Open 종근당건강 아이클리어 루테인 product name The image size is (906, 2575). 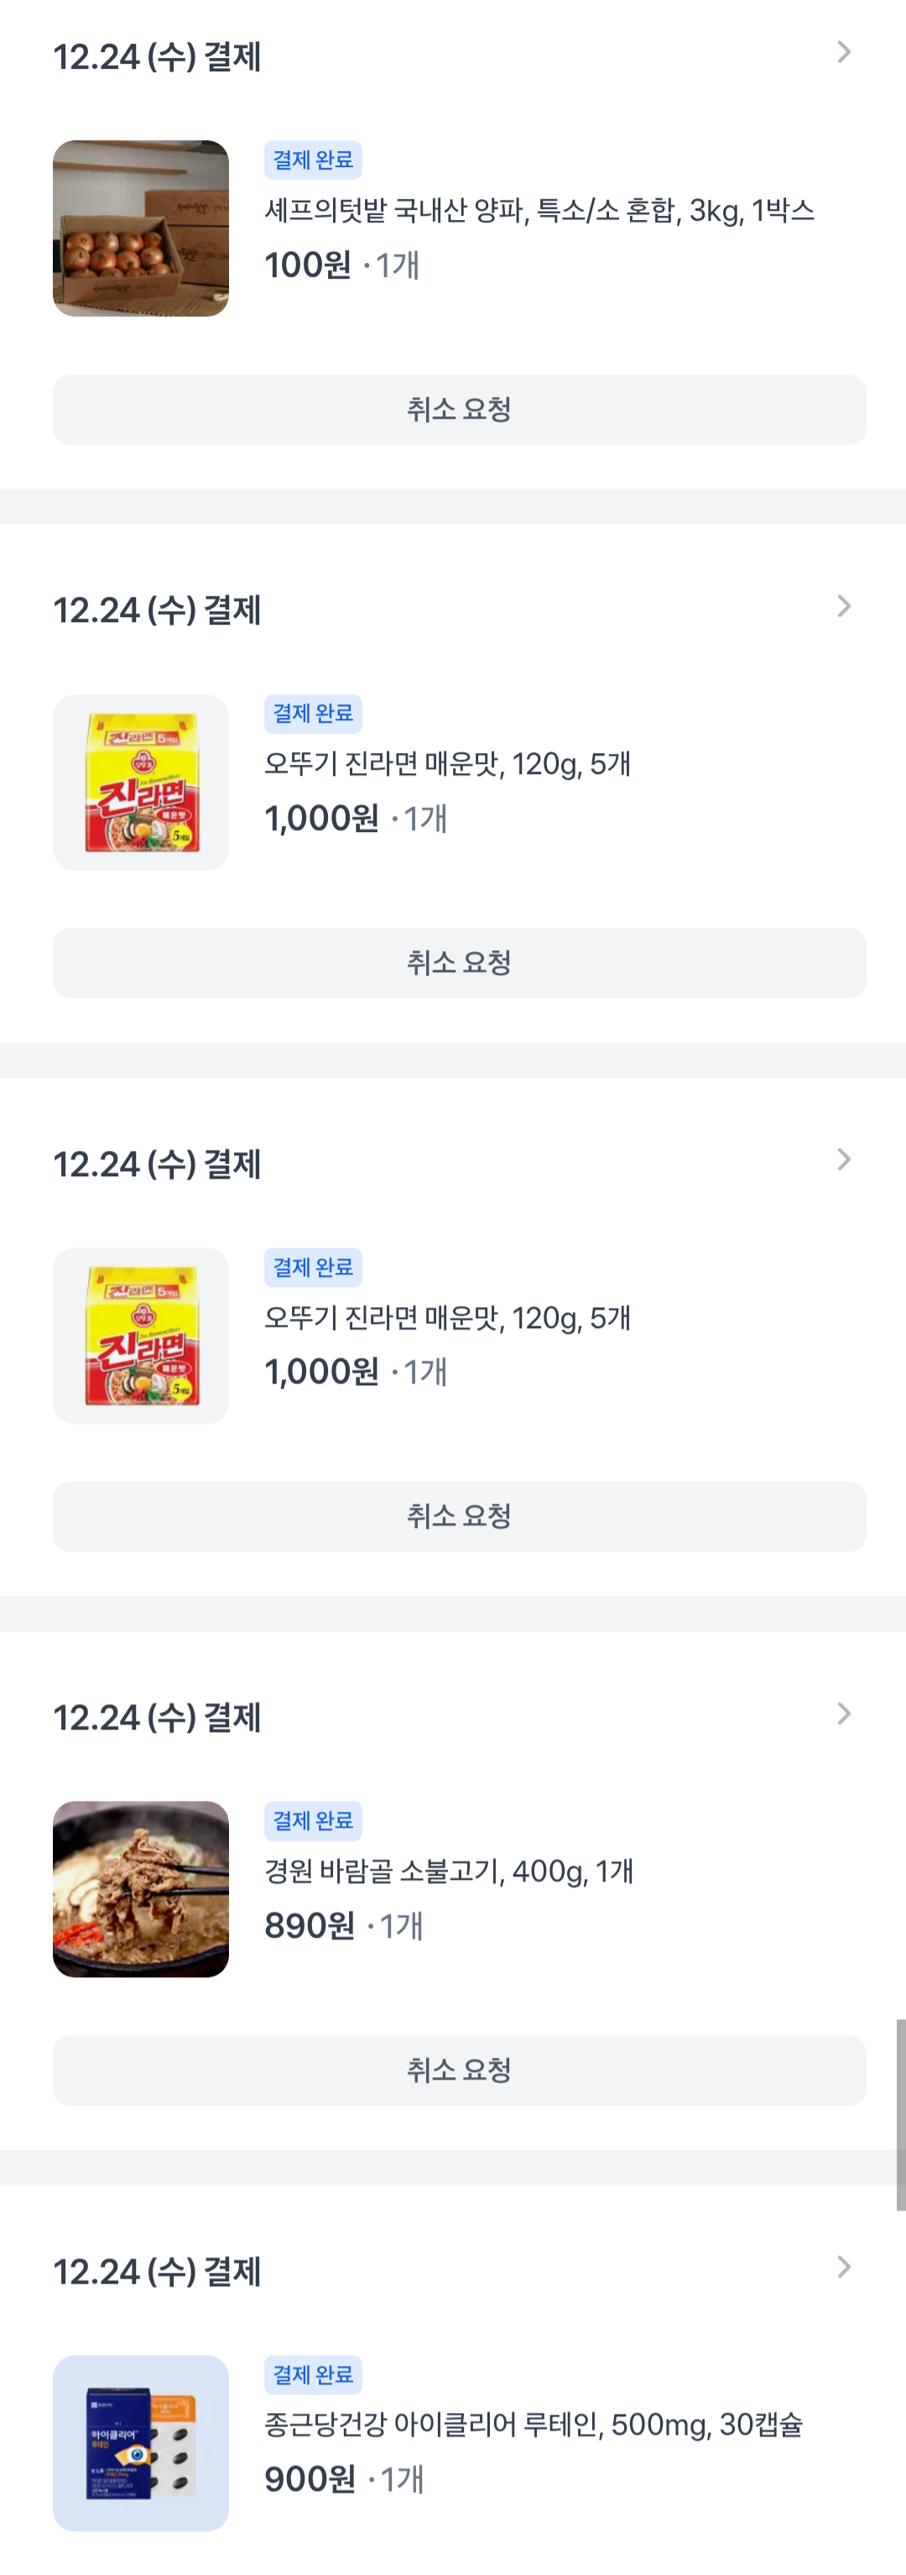[x=534, y=2425]
